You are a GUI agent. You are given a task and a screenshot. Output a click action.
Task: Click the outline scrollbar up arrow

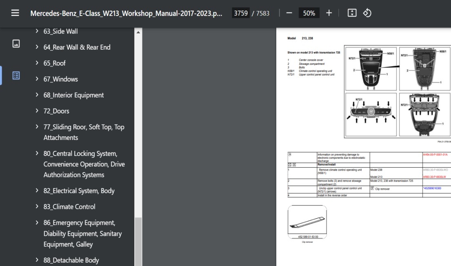[x=138, y=32]
